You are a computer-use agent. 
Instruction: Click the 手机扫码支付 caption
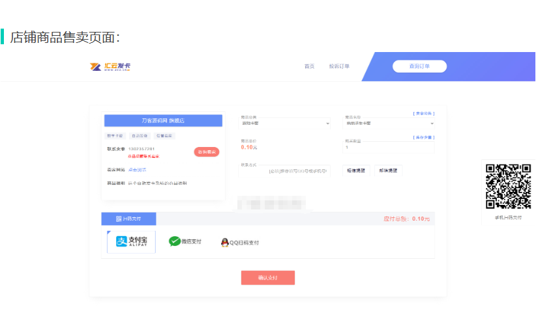pos(508,217)
